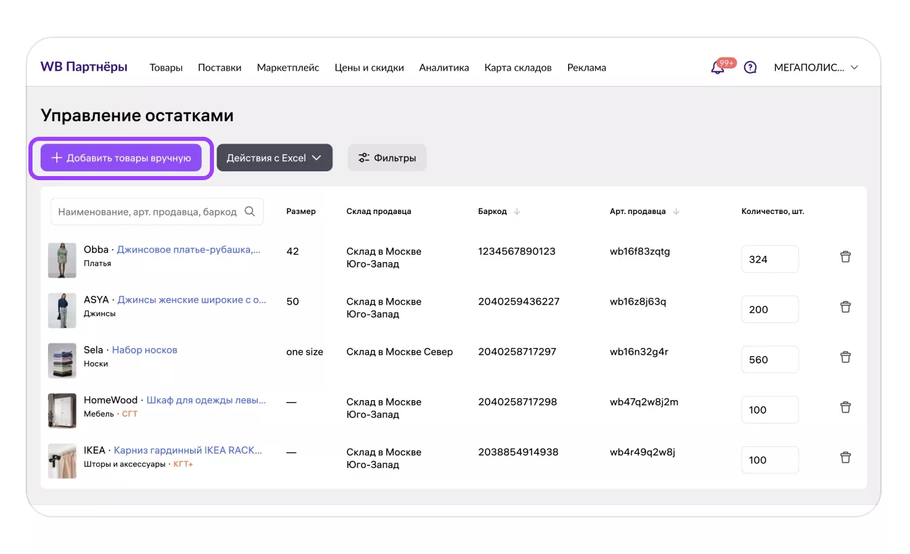Click the one size cell
Viewport: 910px width, 554px height.
tap(305, 351)
